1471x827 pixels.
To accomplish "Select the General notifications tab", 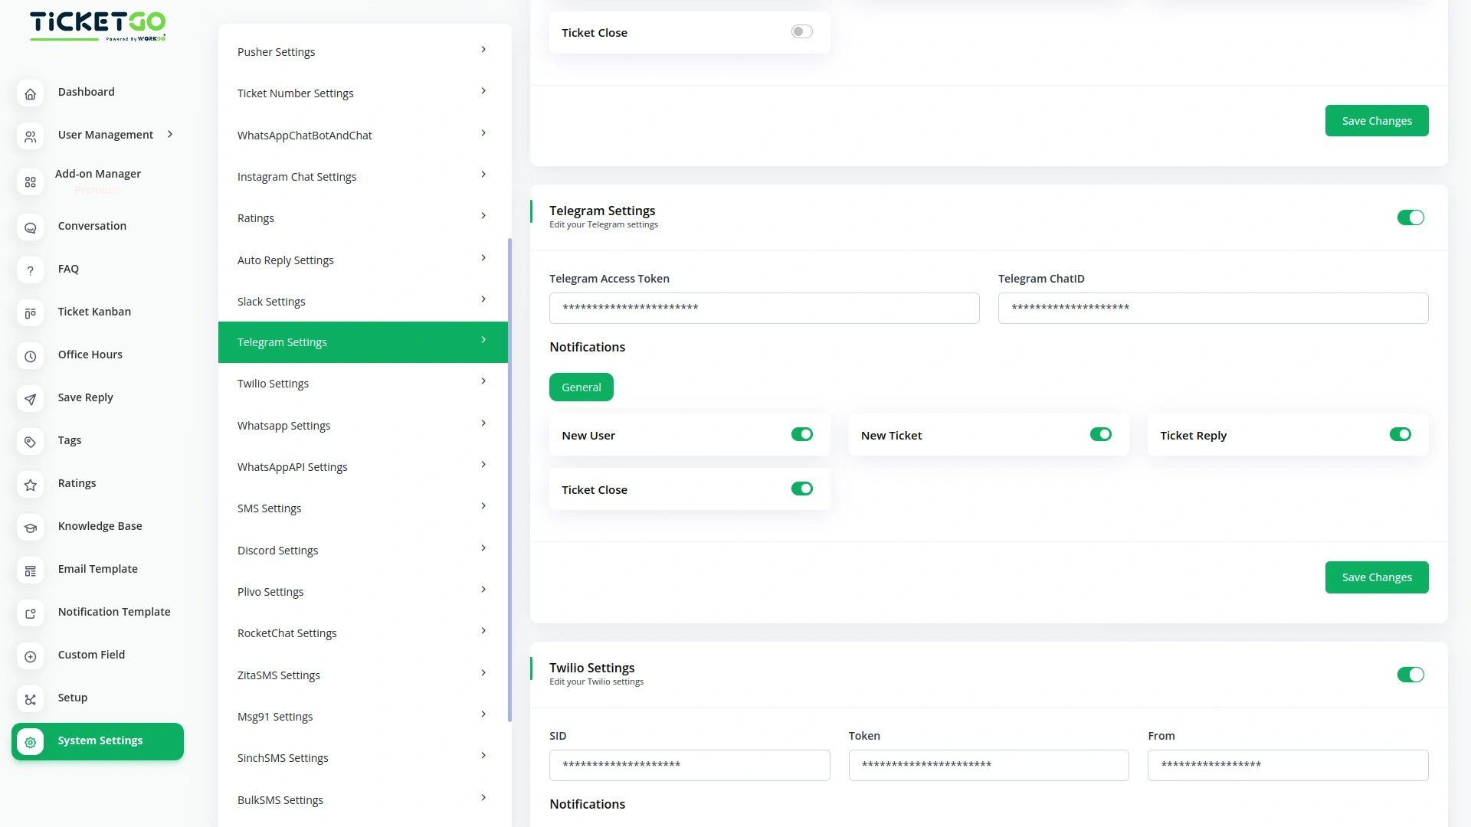I will 581,387.
